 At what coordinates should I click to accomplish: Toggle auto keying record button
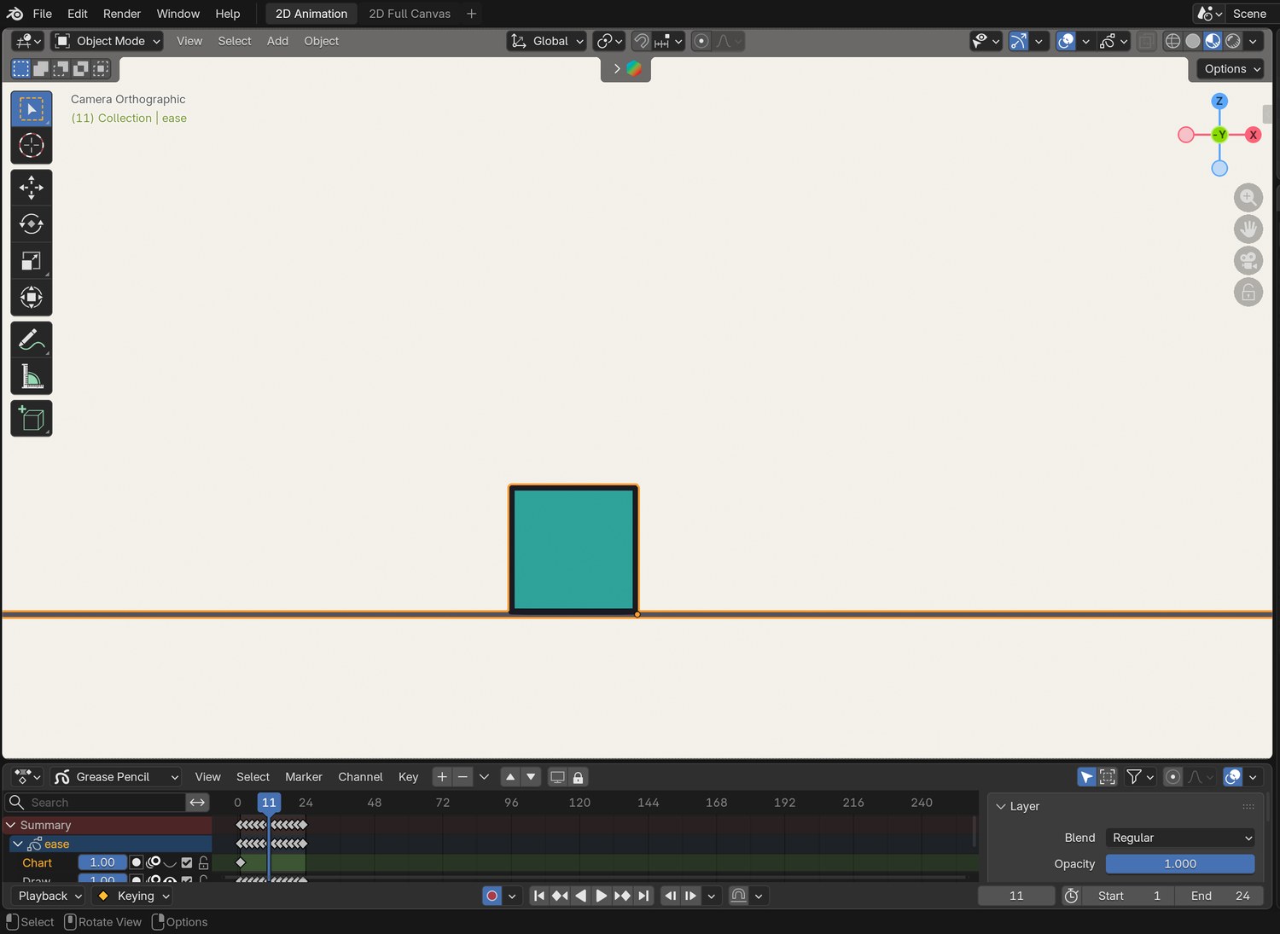tap(492, 896)
